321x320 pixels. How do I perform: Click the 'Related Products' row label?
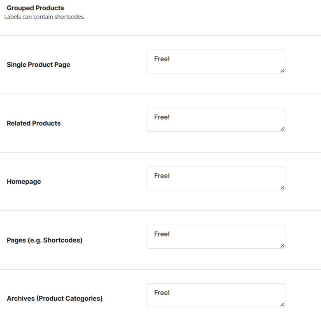coord(34,123)
